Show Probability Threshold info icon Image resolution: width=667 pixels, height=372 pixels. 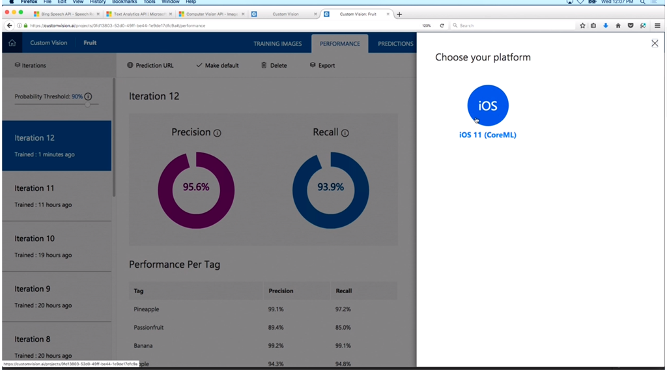click(x=88, y=96)
